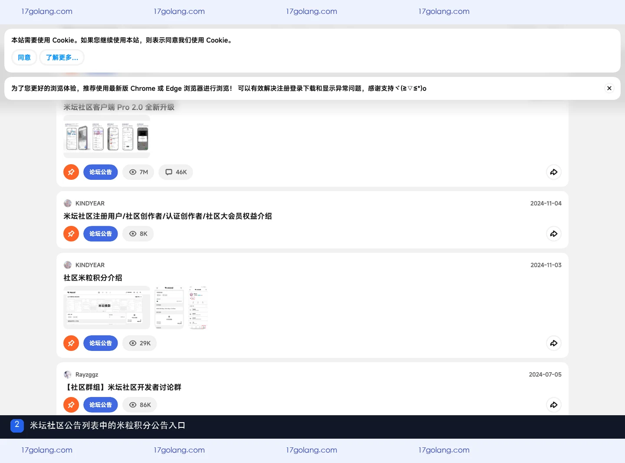This screenshot has width=625, height=463.
Task: Open the 了解更多... cookie info link
Action: point(62,57)
